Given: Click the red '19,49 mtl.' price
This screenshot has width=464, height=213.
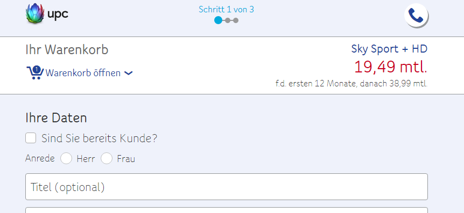Looking at the screenshot, I should point(391,67).
